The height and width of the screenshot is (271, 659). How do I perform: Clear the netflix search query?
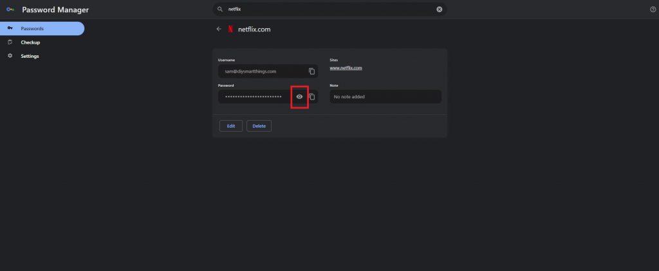coord(439,9)
